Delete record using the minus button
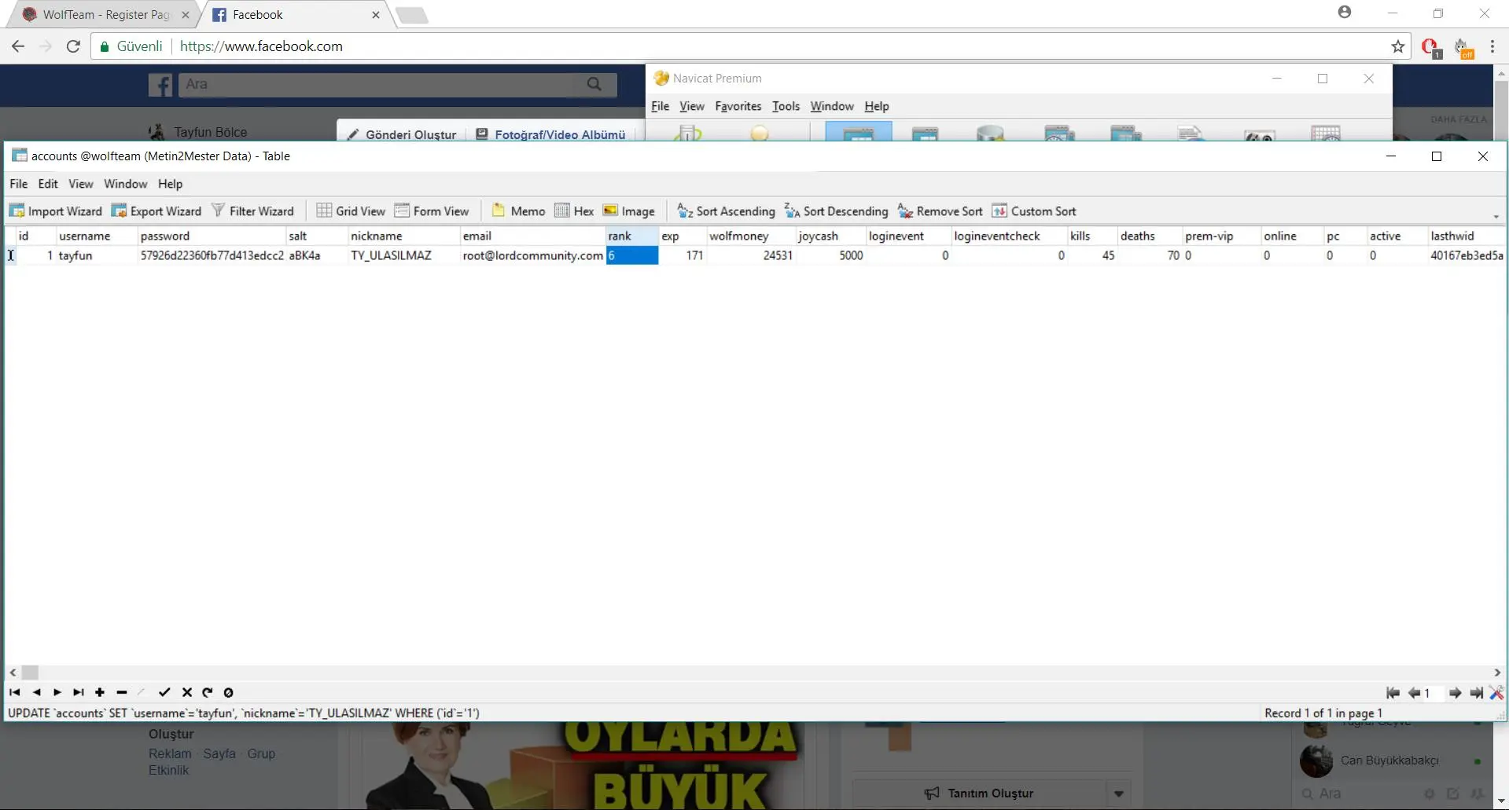Screen dimensions: 1509x810 121,692
